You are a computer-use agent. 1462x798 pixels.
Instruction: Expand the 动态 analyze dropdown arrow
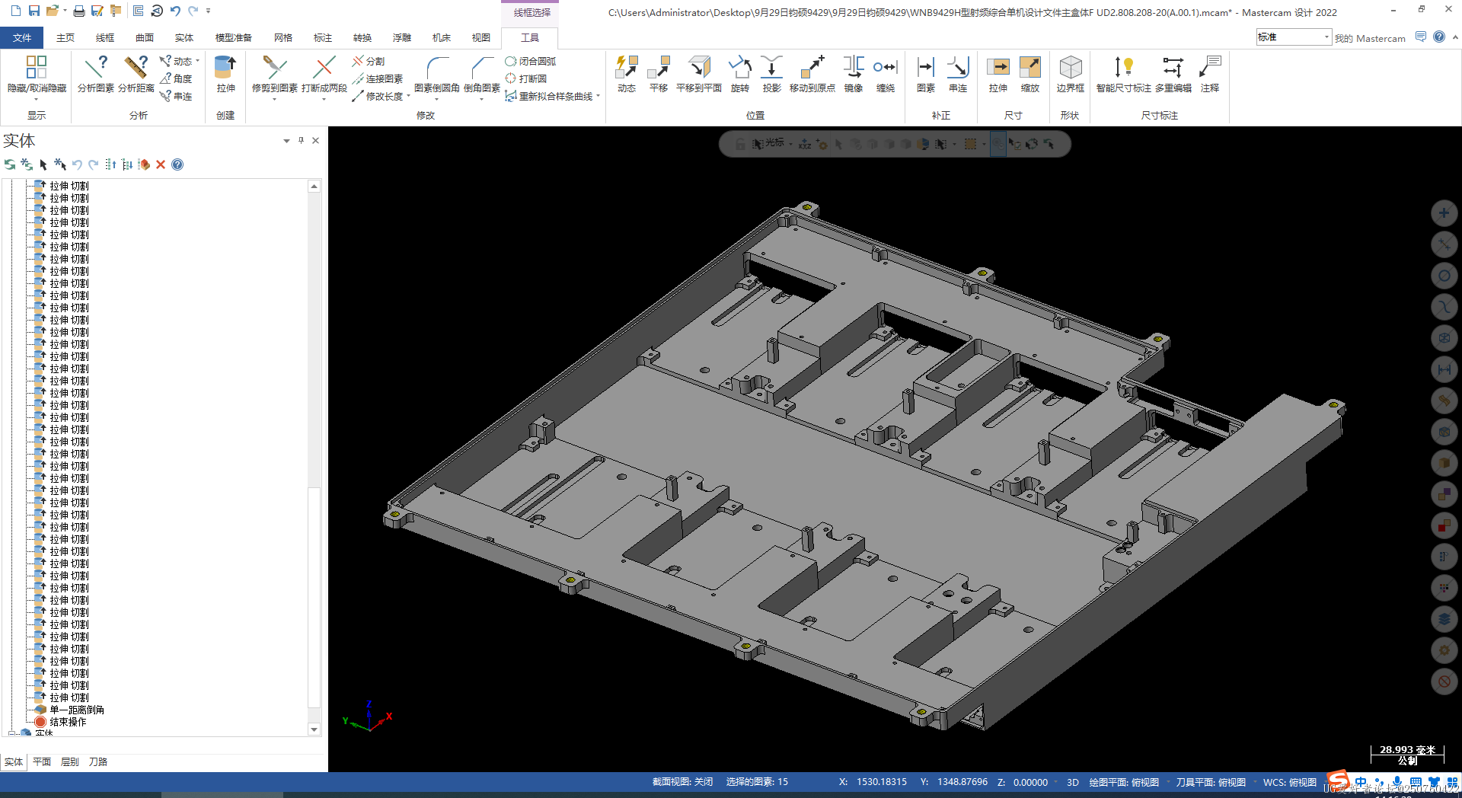197,61
